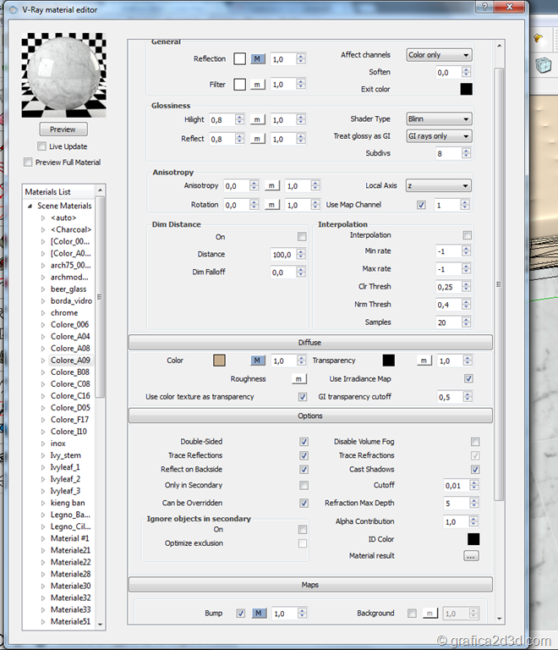This screenshot has height=650, width=558.
Task: Open the Affect channels dropdown
Action: pos(438,55)
